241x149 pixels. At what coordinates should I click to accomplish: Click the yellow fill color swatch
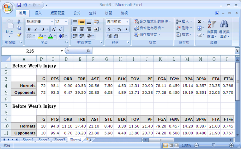(x=40, y=36)
